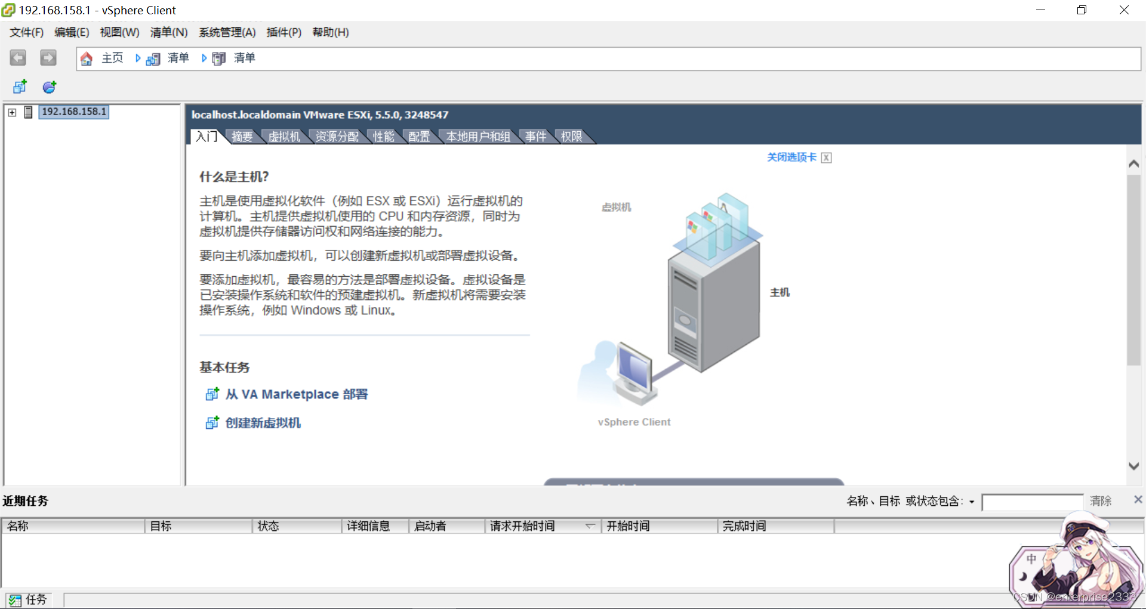
Task: Switch to the 配置 tab
Action: 419,137
